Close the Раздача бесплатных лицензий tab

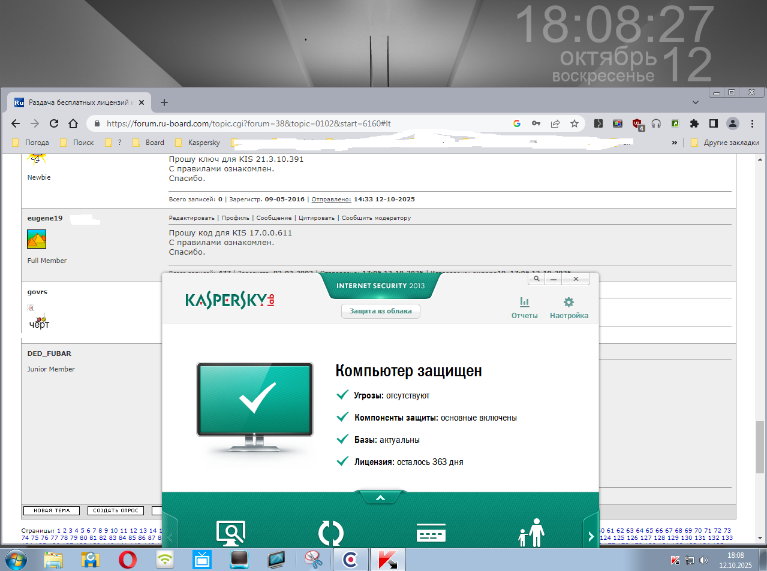click(142, 102)
